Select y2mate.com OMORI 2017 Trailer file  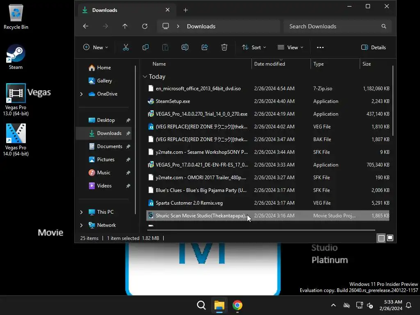tap(268, 178)
